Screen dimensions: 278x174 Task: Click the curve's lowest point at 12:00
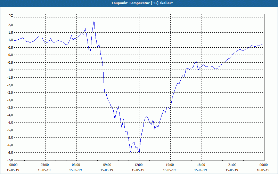(x=139, y=153)
